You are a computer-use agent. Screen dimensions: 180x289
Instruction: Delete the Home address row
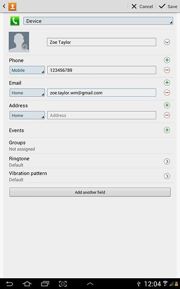coord(167,115)
